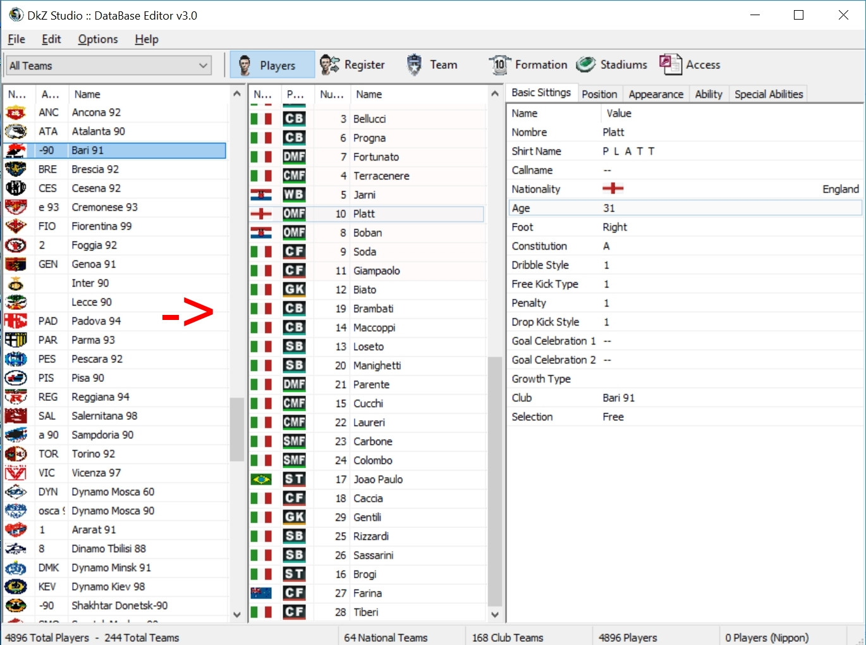Click the Selection value Free
The image size is (866, 645).
pos(613,417)
